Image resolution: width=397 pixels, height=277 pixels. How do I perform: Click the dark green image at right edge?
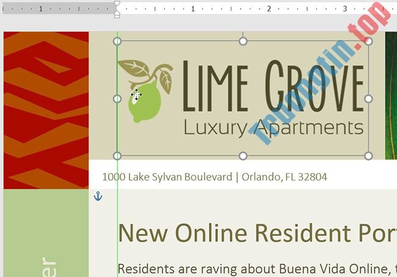(x=390, y=98)
